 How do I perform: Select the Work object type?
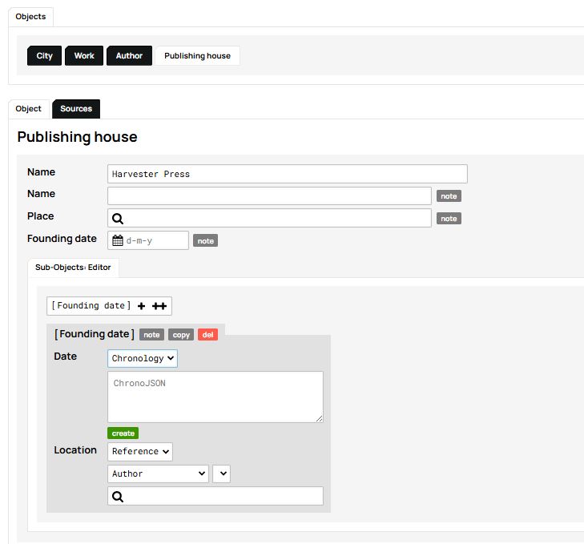[84, 56]
